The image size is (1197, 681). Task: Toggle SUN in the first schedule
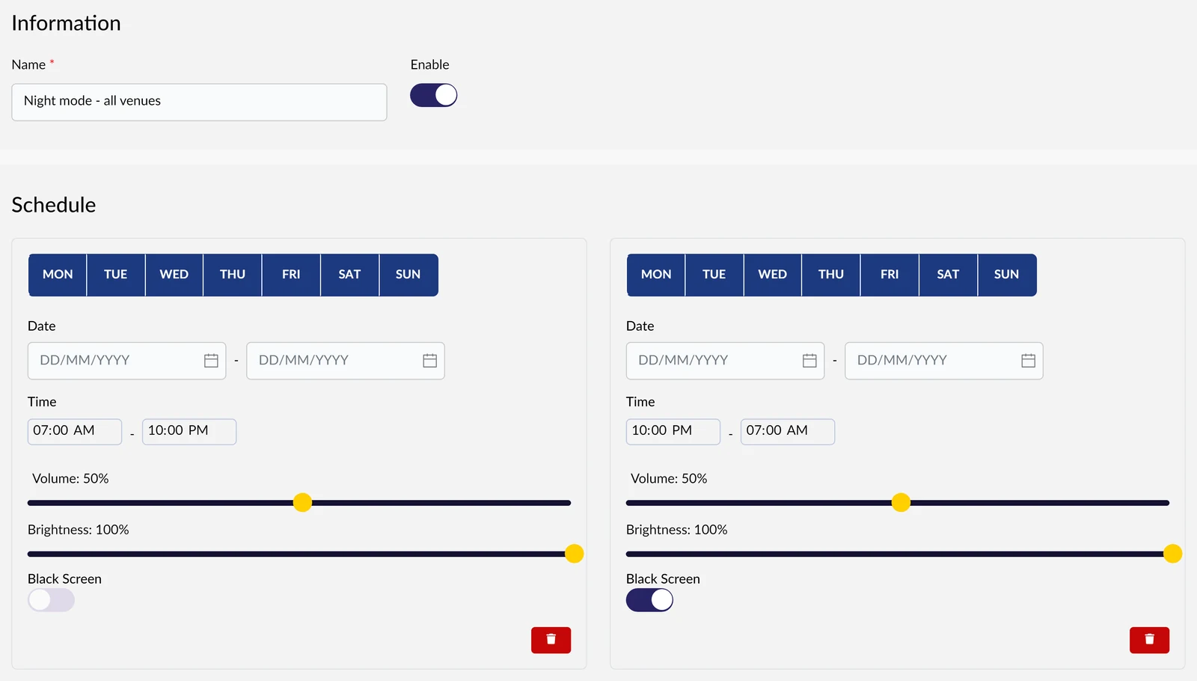(x=408, y=275)
